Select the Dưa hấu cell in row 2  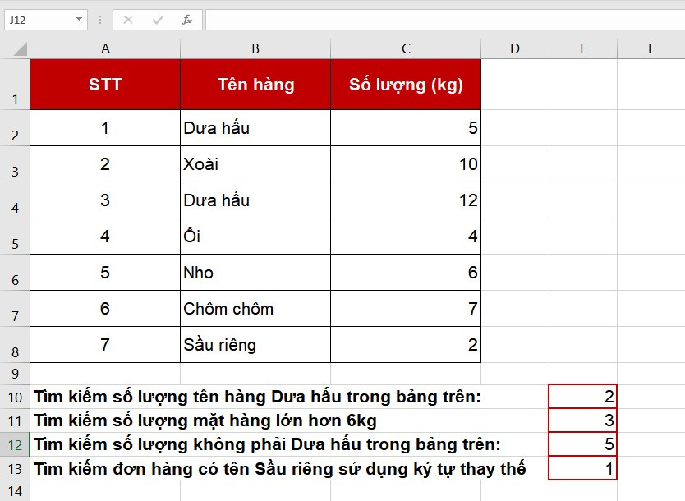(x=255, y=128)
